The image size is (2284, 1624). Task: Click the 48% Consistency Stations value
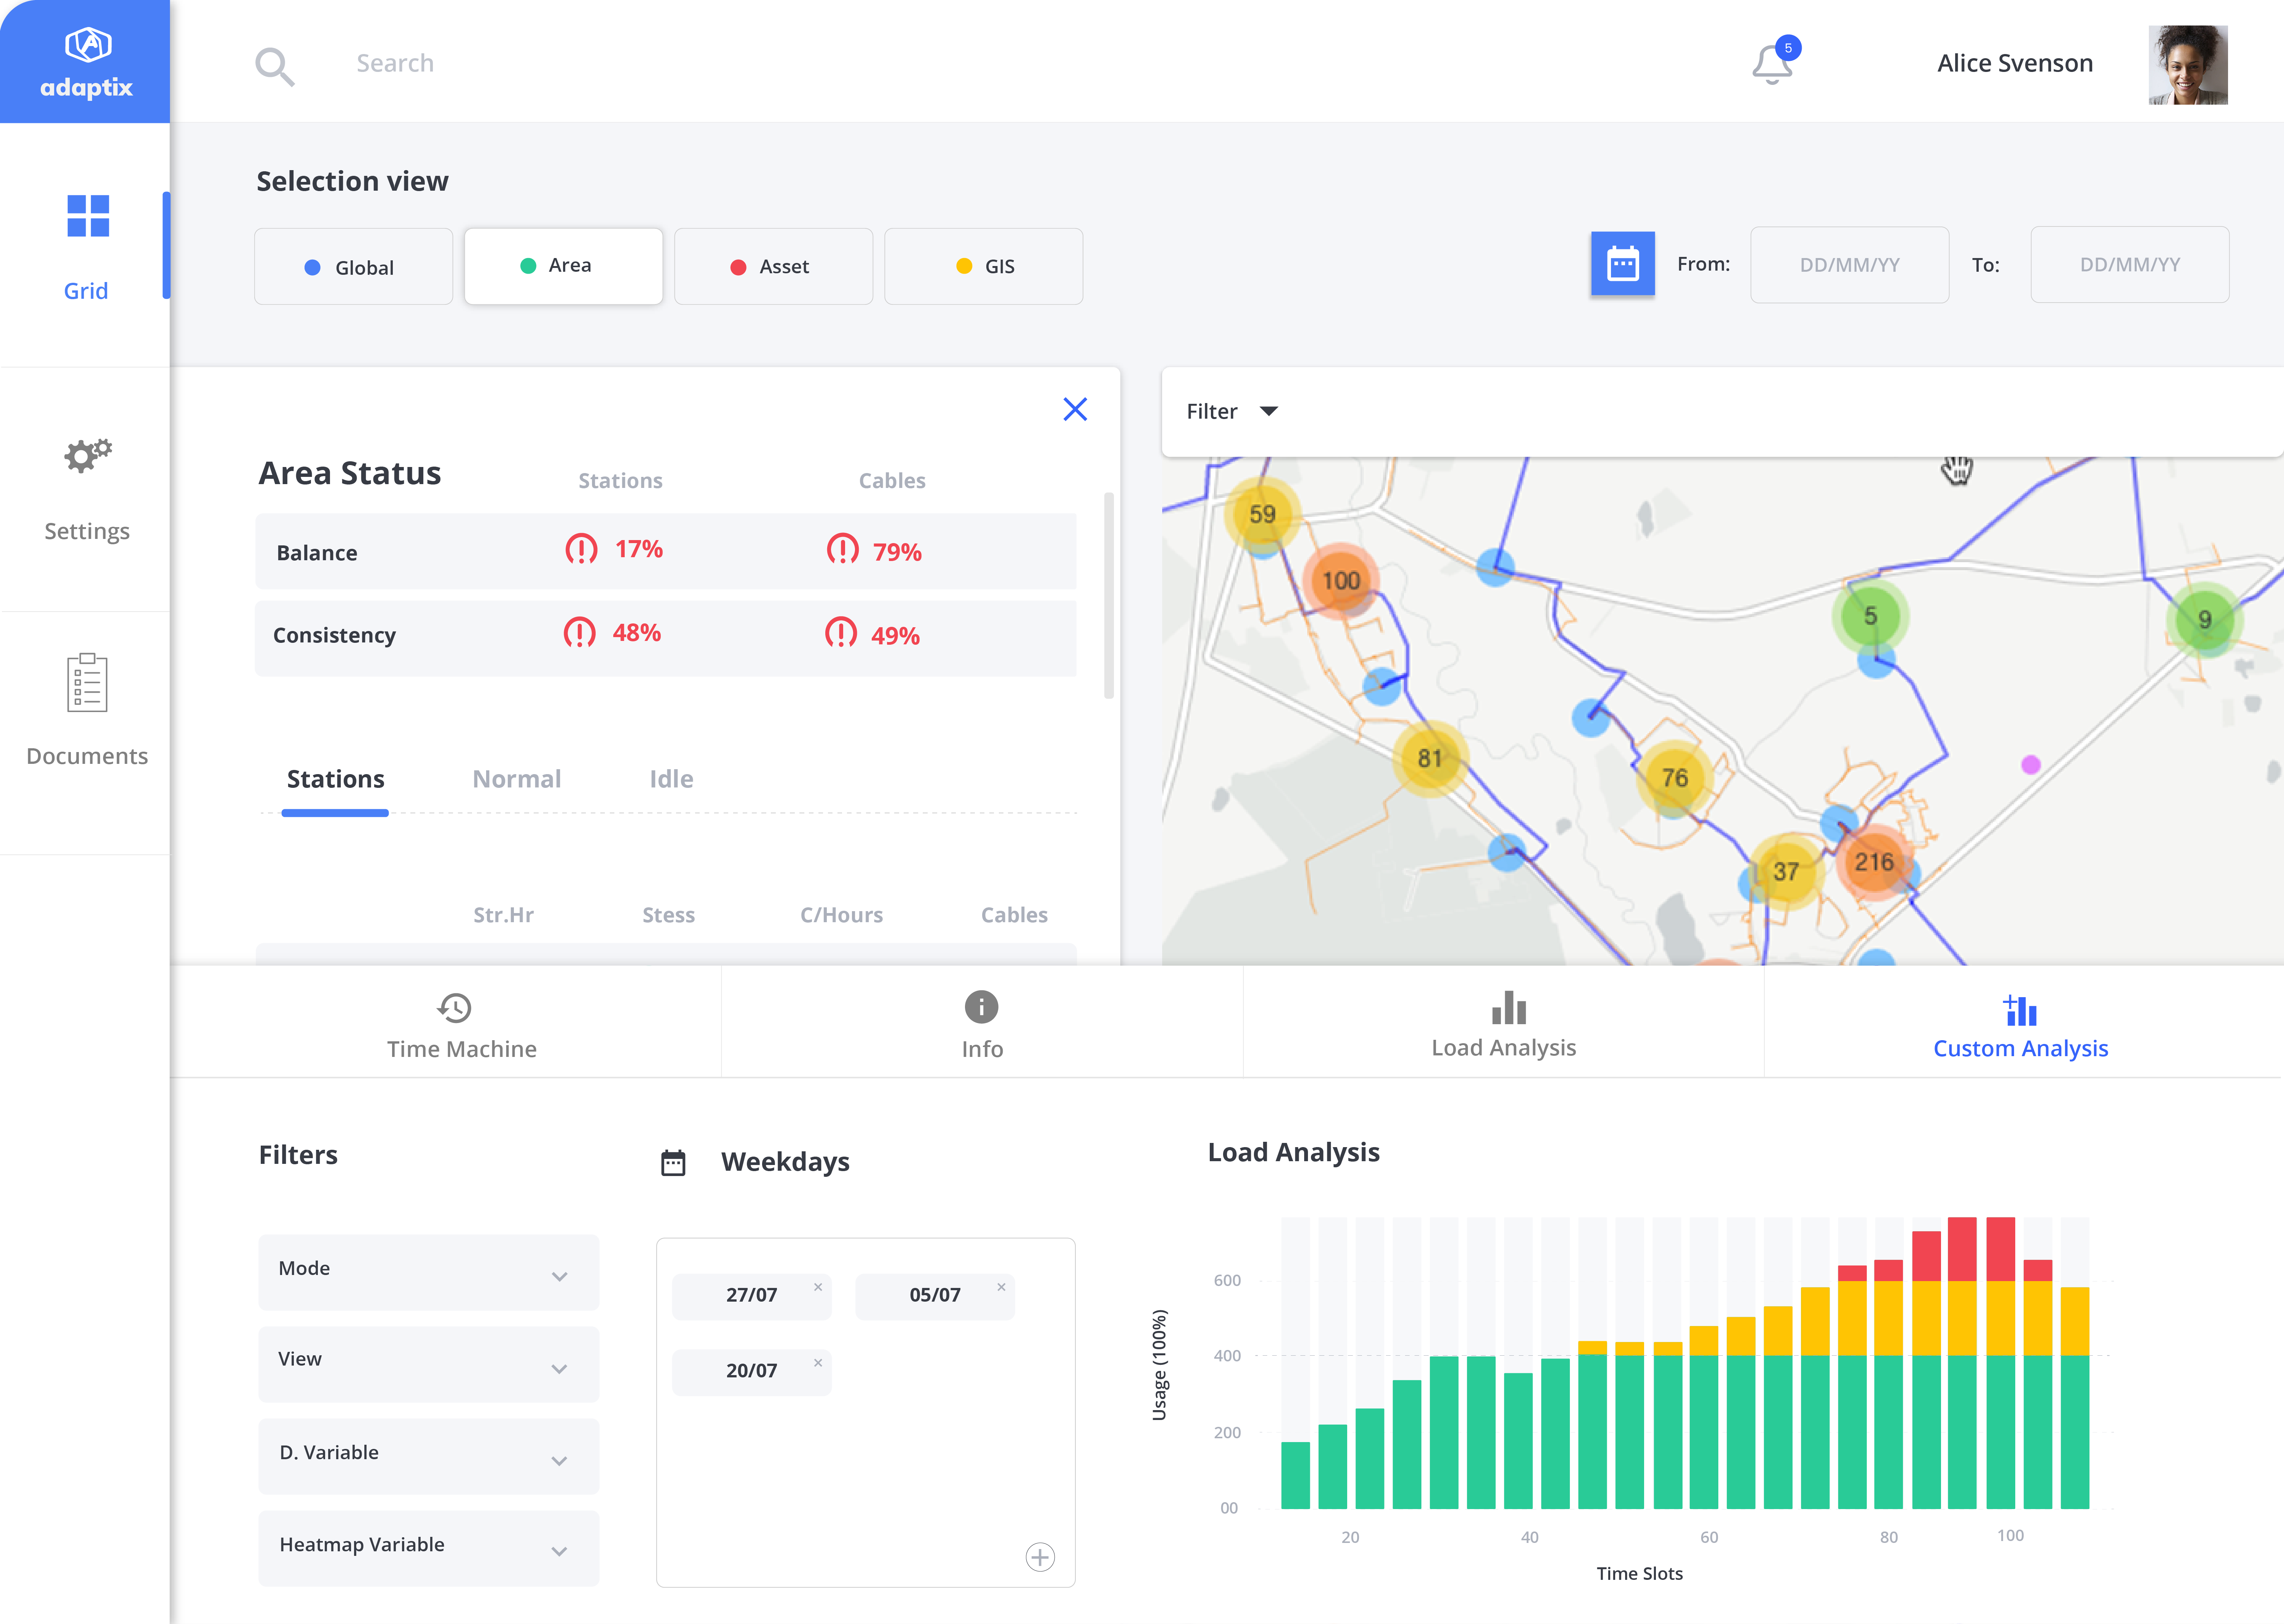tap(637, 633)
